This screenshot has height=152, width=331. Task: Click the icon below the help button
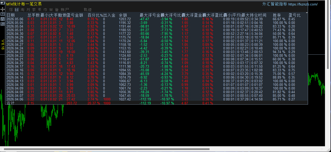[3, 19]
